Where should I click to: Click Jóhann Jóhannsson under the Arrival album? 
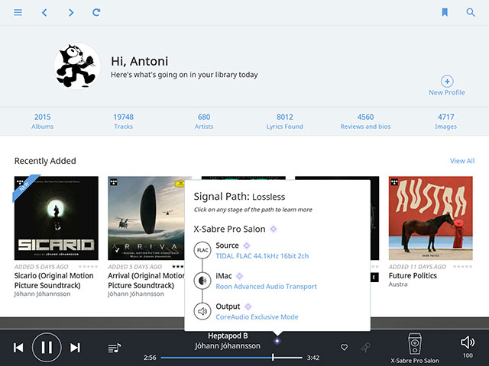pos(136,294)
